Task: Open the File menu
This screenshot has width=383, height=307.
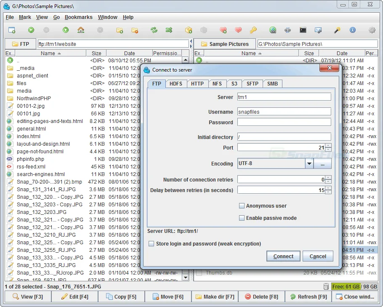Action: 10,17
